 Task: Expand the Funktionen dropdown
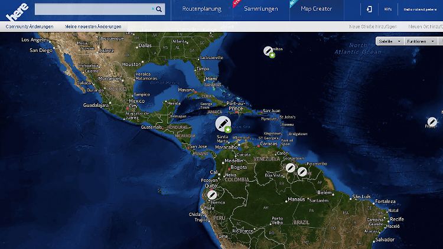[x=419, y=41]
